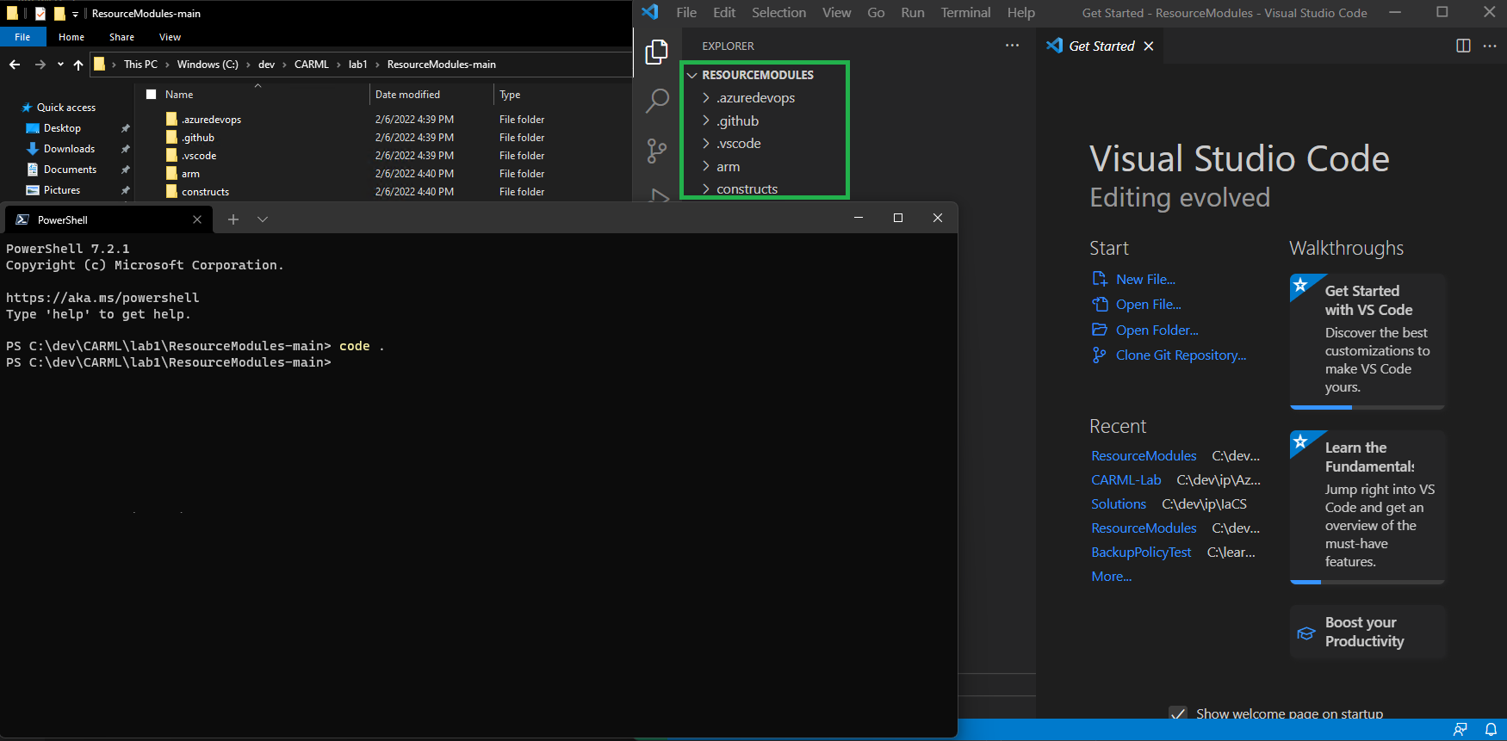The width and height of the screenshot is (1507, 741).
Task: Toggle select-all checkbox in File Explorer header
Action: (x=152, y=95)
